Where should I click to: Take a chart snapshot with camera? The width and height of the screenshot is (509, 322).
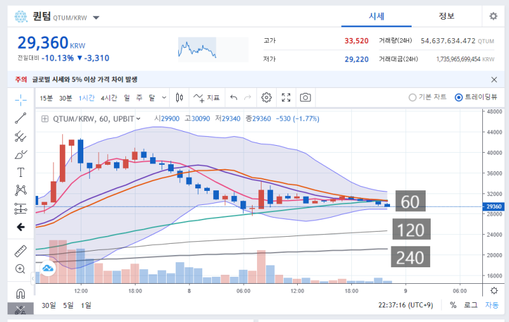pos(305,97)
